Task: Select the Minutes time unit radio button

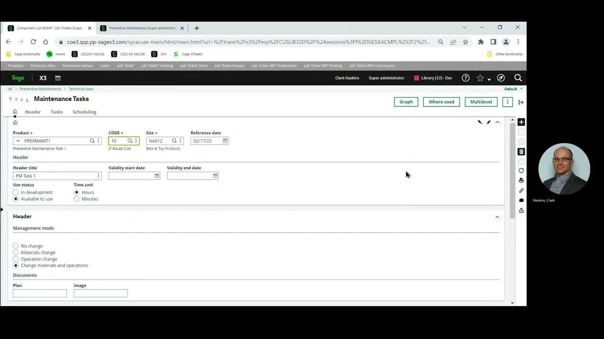Action: click(x=76, y=199)
